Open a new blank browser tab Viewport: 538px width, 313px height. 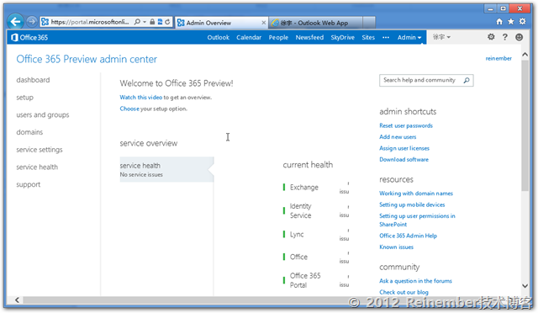[369, 23]
